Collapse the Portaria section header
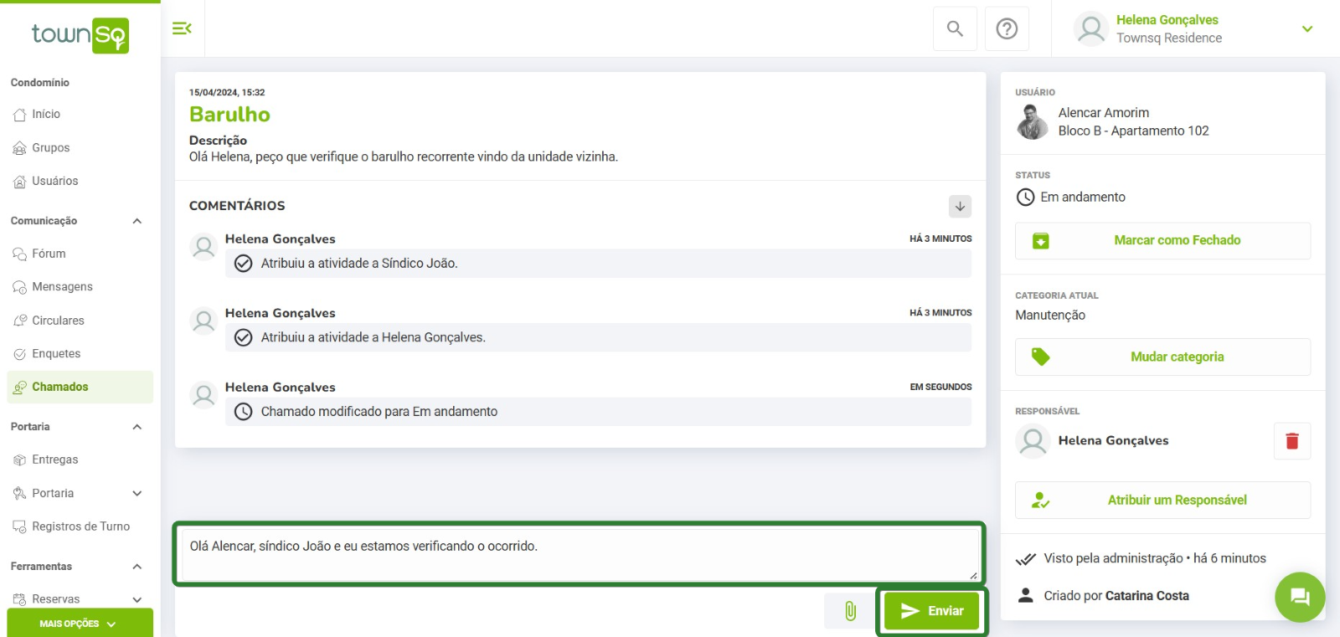 click(x=137, y=427)
